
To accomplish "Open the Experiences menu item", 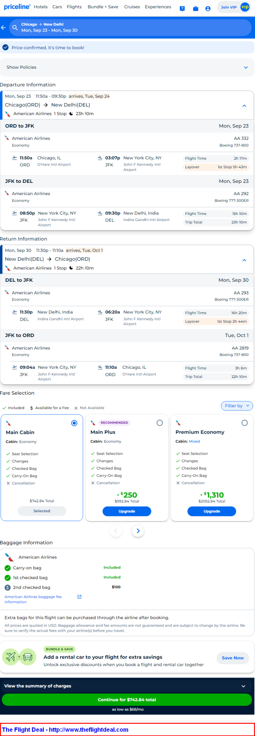I will tap(158, 7).
